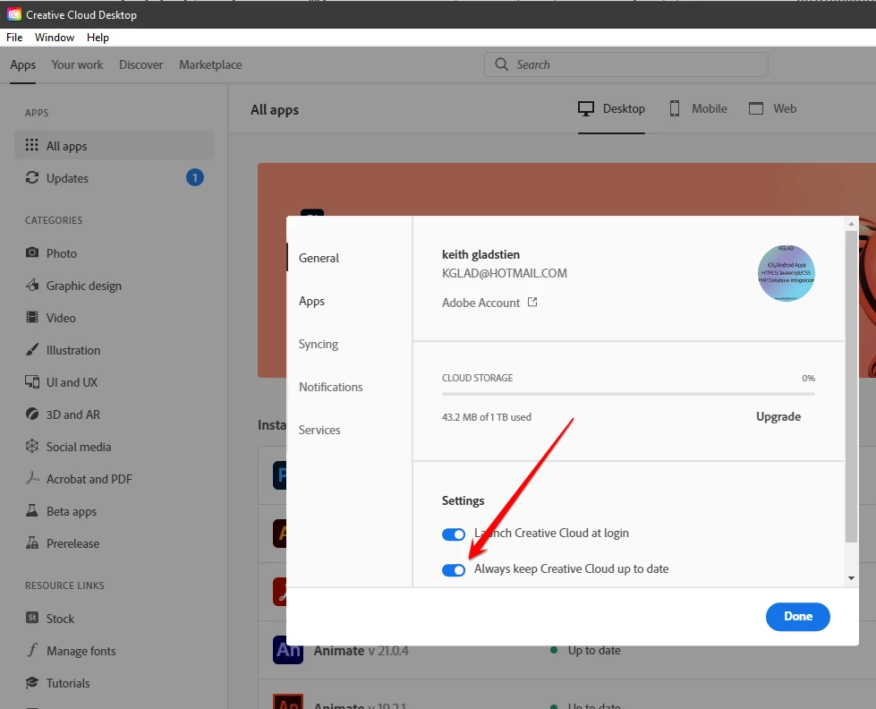Select Notifications in preferences sidebar
876x709 pixels.
pos(331,387)
